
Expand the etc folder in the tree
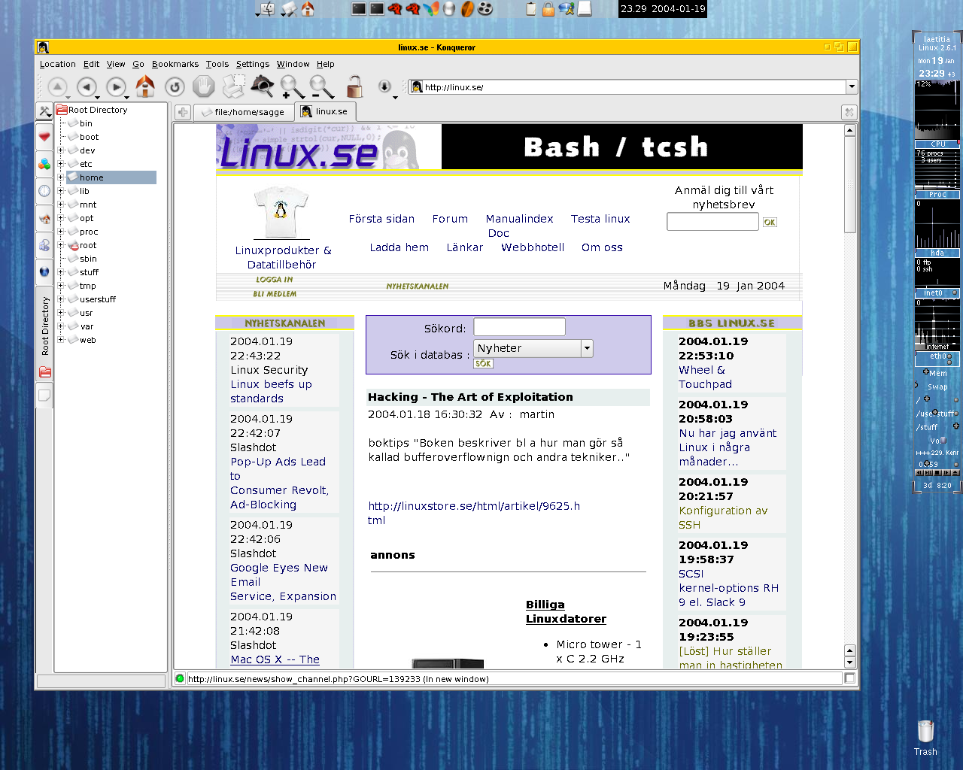61,164
